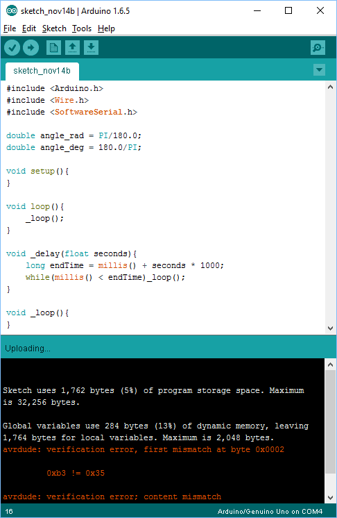Save the sketch with the Save icon
The height and width of the screenshot is (518, 337).
tap(92, 48)
